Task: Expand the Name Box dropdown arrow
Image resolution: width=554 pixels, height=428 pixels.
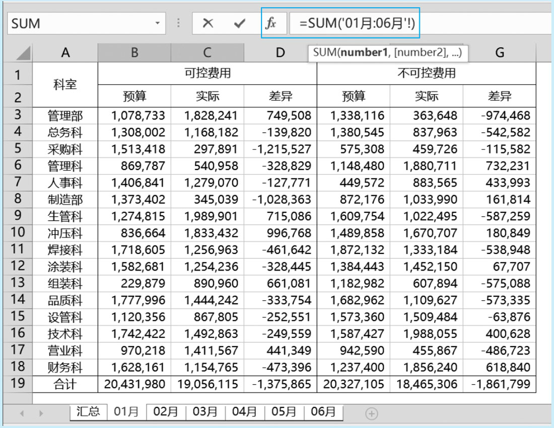Action: [158, 24]
